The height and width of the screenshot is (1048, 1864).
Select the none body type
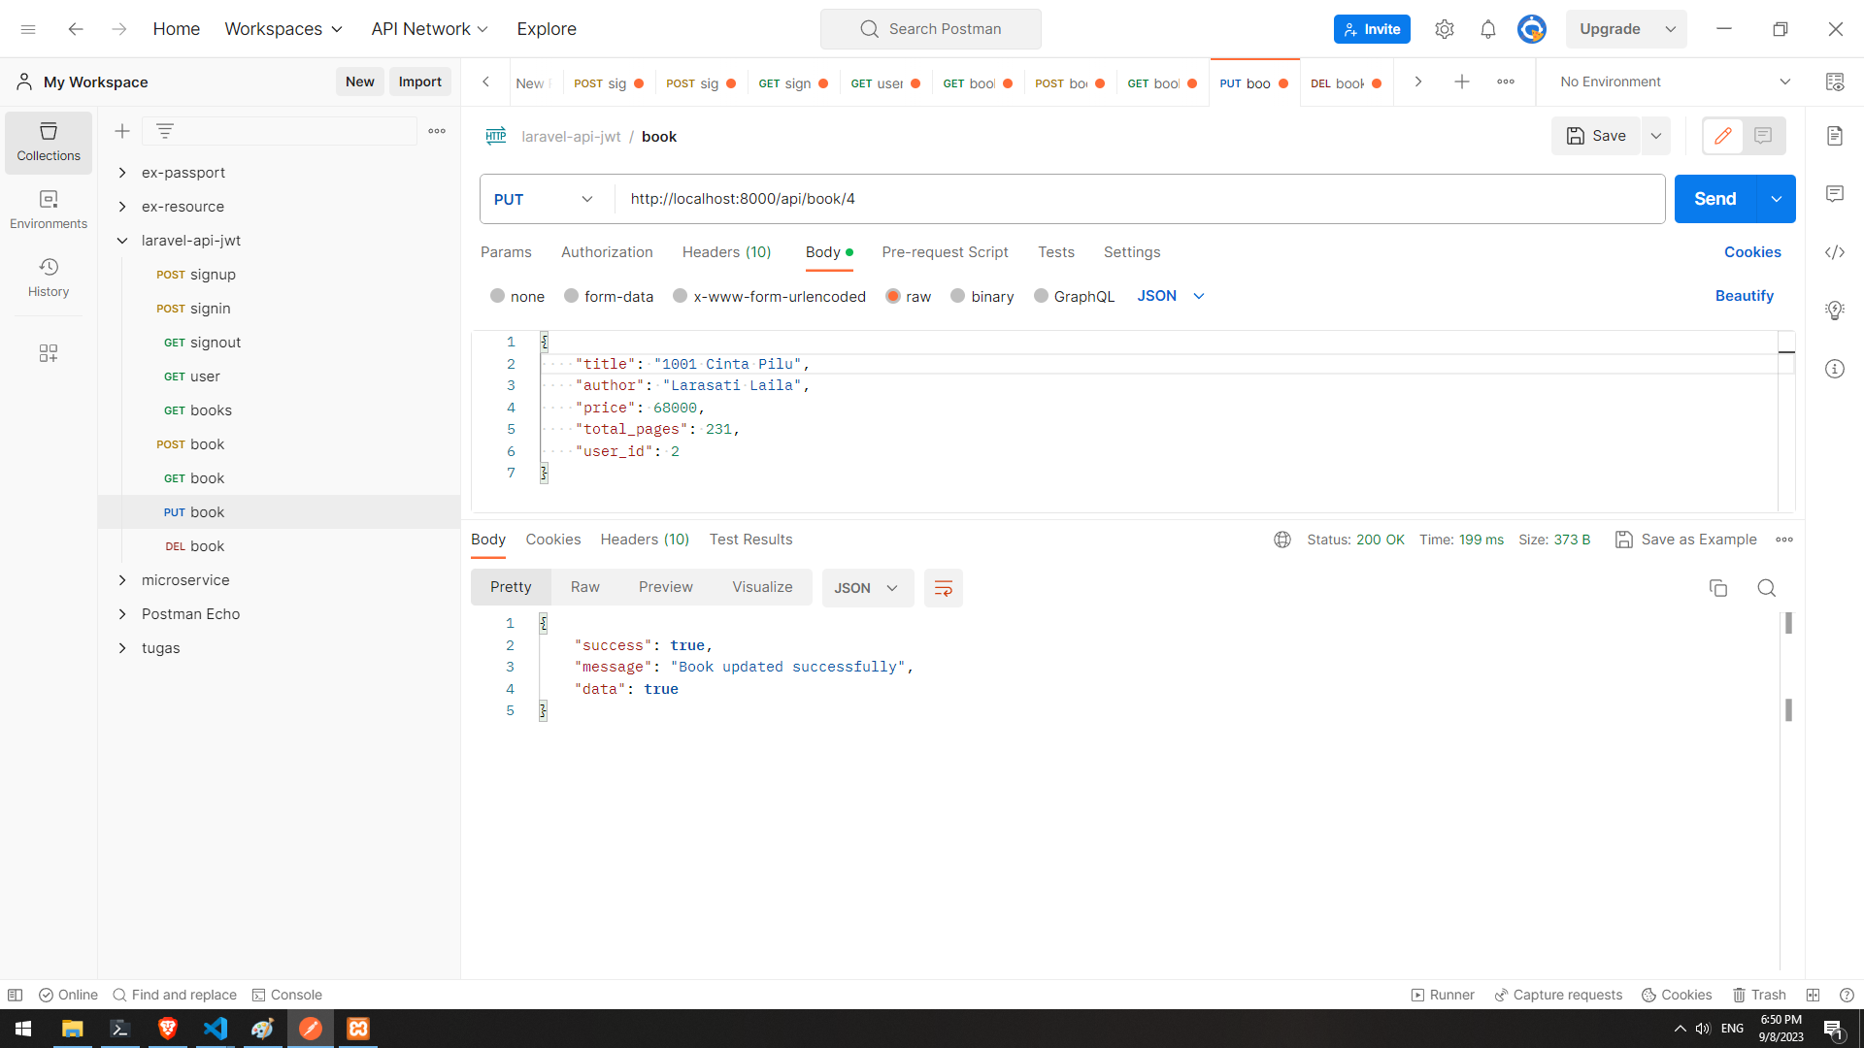(498, 296)
